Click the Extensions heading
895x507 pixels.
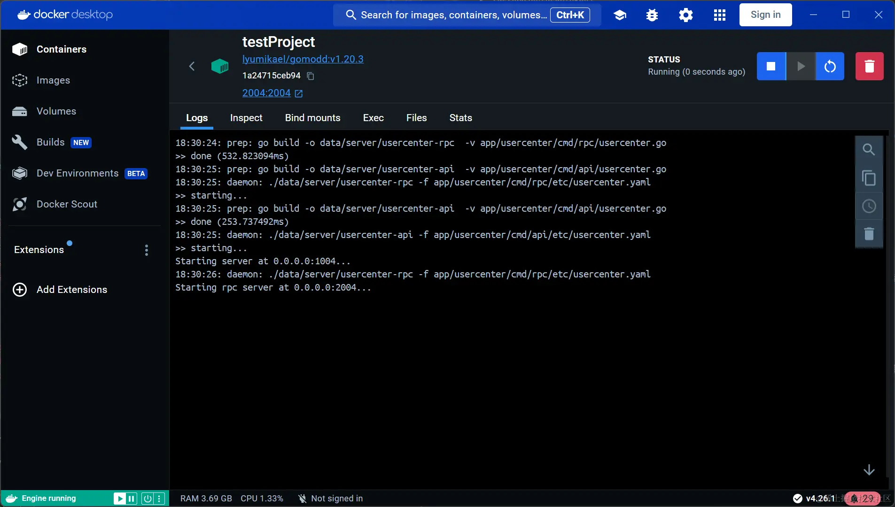coord(39,250)
